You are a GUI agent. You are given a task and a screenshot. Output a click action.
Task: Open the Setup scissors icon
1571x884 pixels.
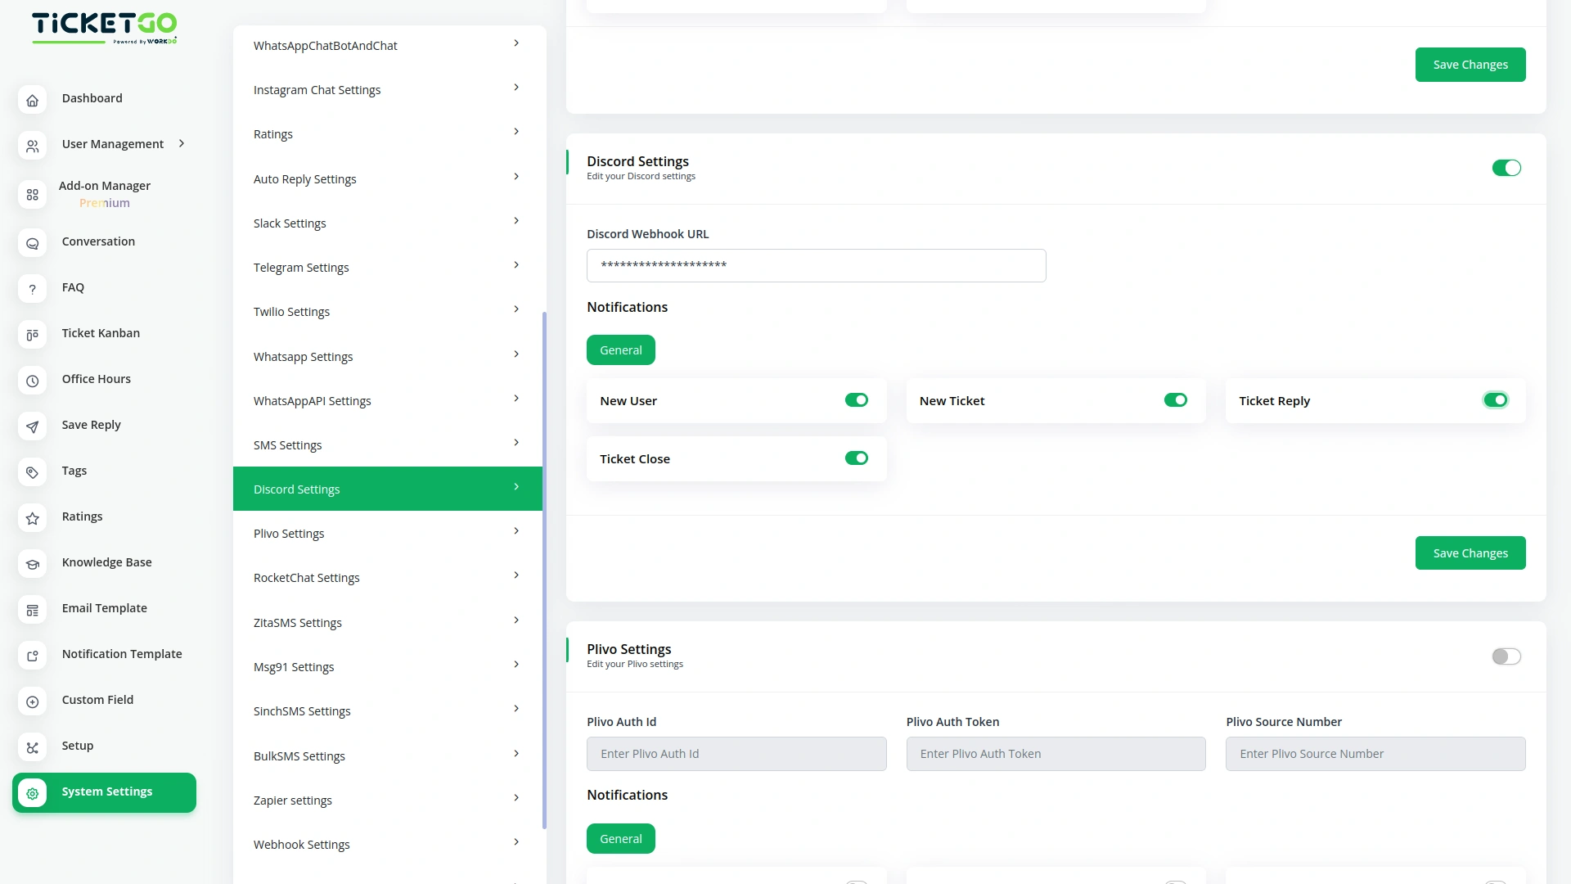click(x=32, y=747)
